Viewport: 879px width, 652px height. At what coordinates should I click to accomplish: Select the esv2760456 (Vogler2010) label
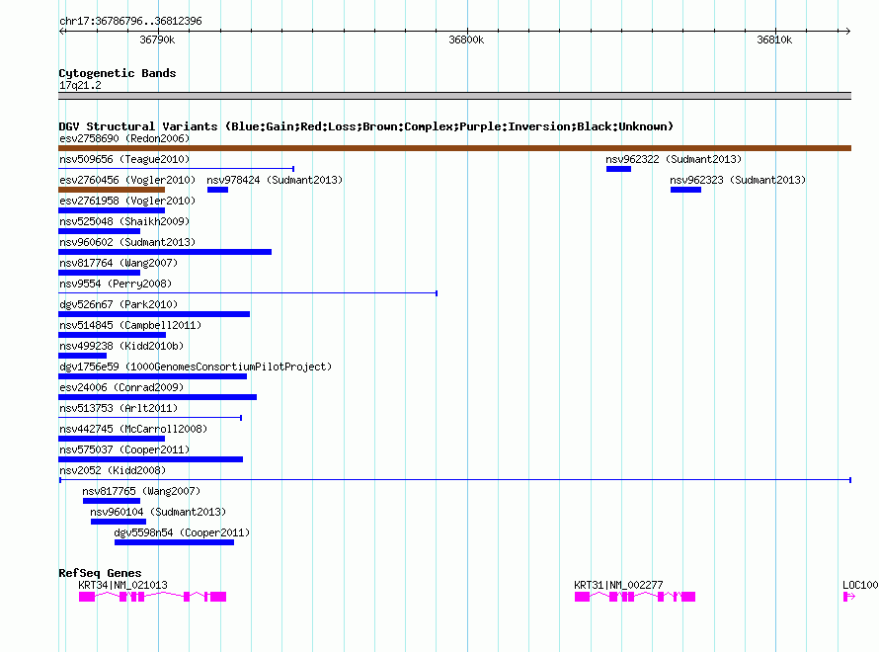pyautogui.click(x=127, y=180)
